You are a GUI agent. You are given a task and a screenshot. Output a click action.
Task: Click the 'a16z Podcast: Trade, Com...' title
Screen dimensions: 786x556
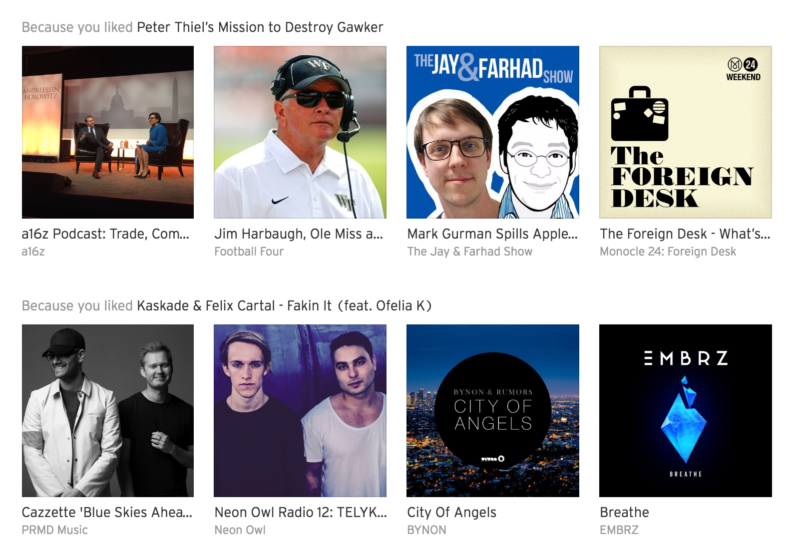pyautogui.click(x=106, y=234)
